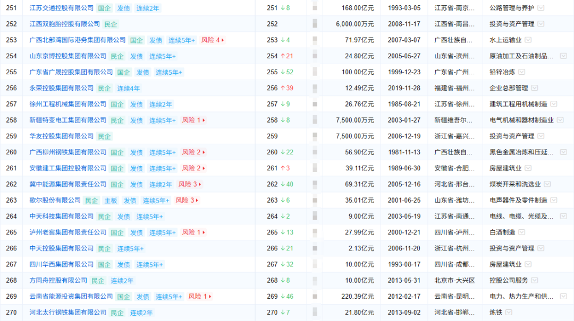
Task: Select rank change ↑39 on row 256
Action: (x=287, y=88)
